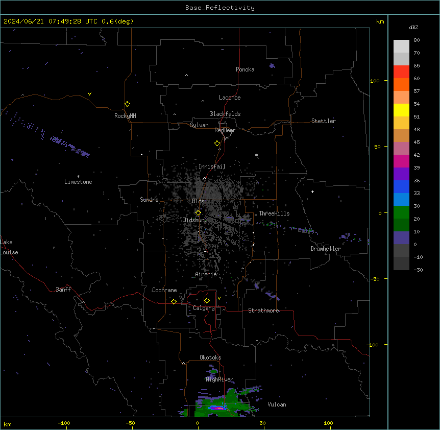Click the Lacombe city label

(230, 98)
